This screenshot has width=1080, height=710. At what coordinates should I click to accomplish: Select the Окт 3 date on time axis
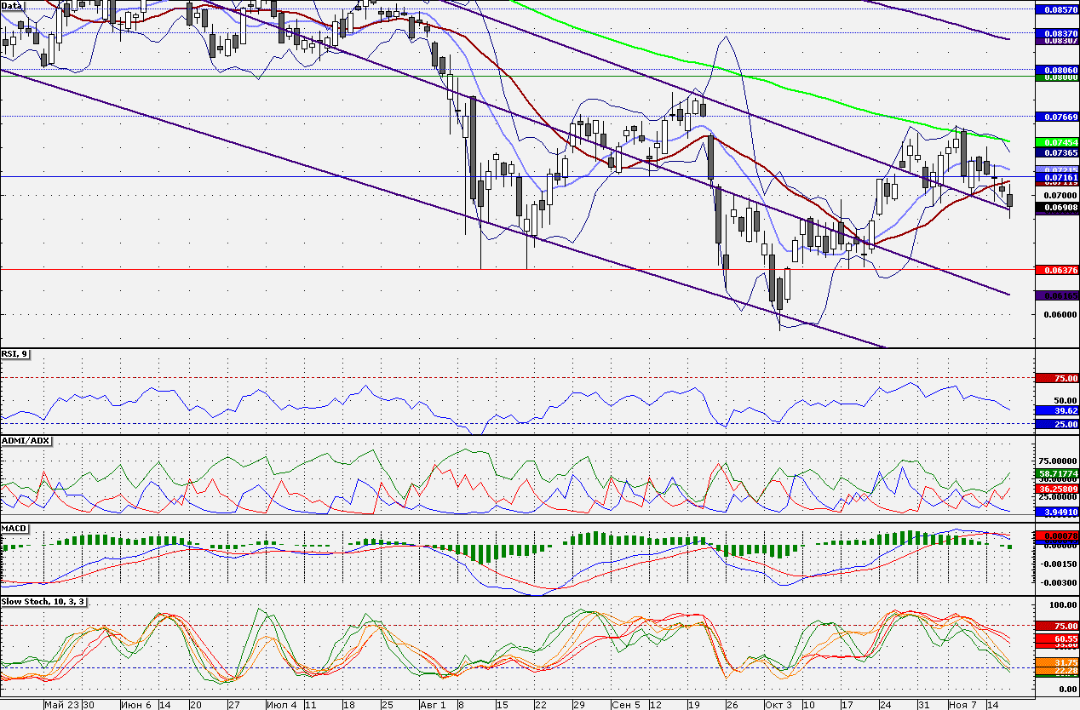click(777, 705)
